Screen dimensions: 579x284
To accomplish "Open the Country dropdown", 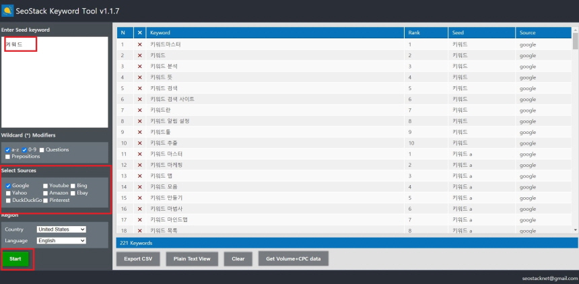I will pyautogui.click(x=61, y=229).
